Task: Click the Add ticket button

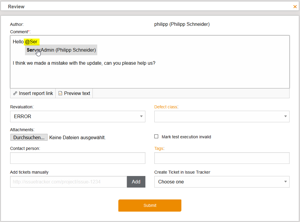Action: [x=136, y=182]
